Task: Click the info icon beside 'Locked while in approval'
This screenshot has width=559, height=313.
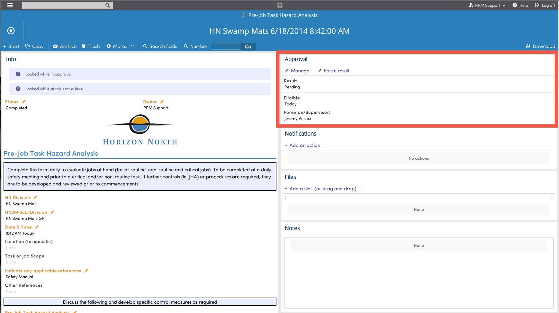Action: (x=18, y=74)
